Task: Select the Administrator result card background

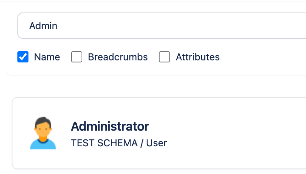Action: click(x=229, y=155)
